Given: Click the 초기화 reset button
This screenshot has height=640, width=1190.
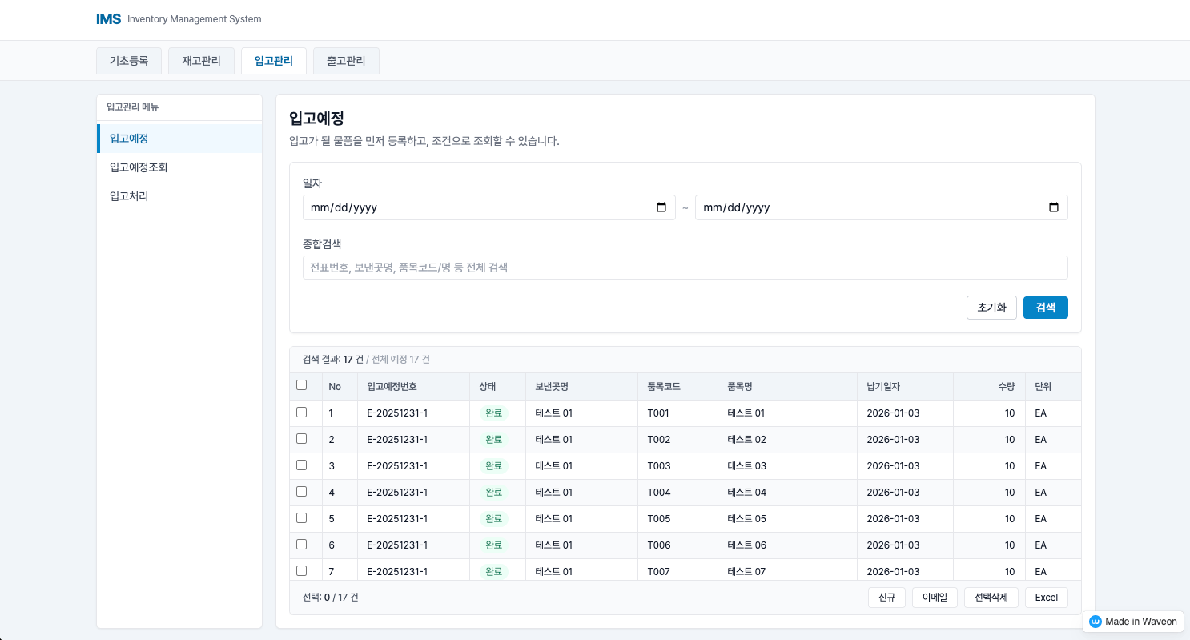Looking at the screenshot, I should (x=991, y=308).
